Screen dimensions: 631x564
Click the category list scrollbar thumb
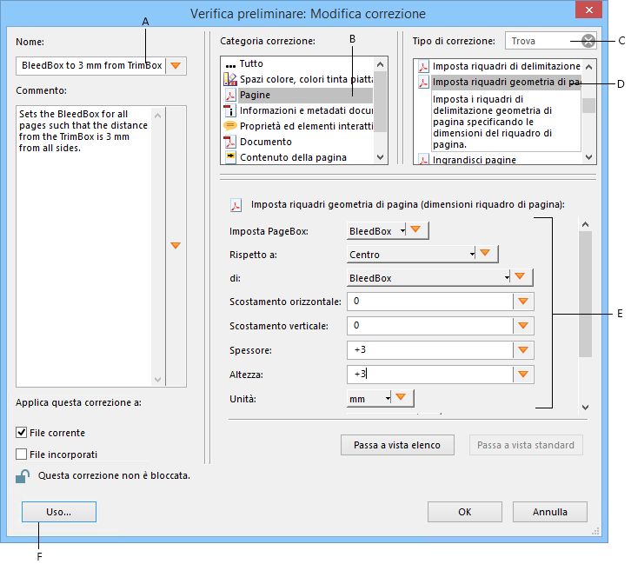click(380, 102)
